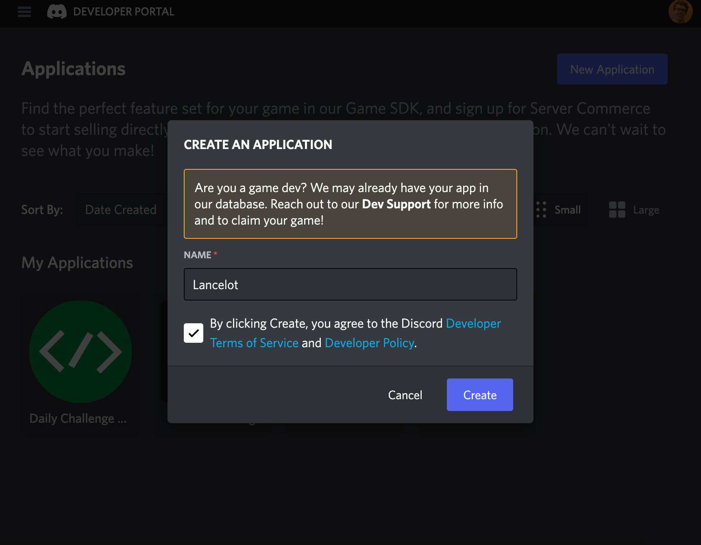Click the Applications page heading

coord(74,69)
